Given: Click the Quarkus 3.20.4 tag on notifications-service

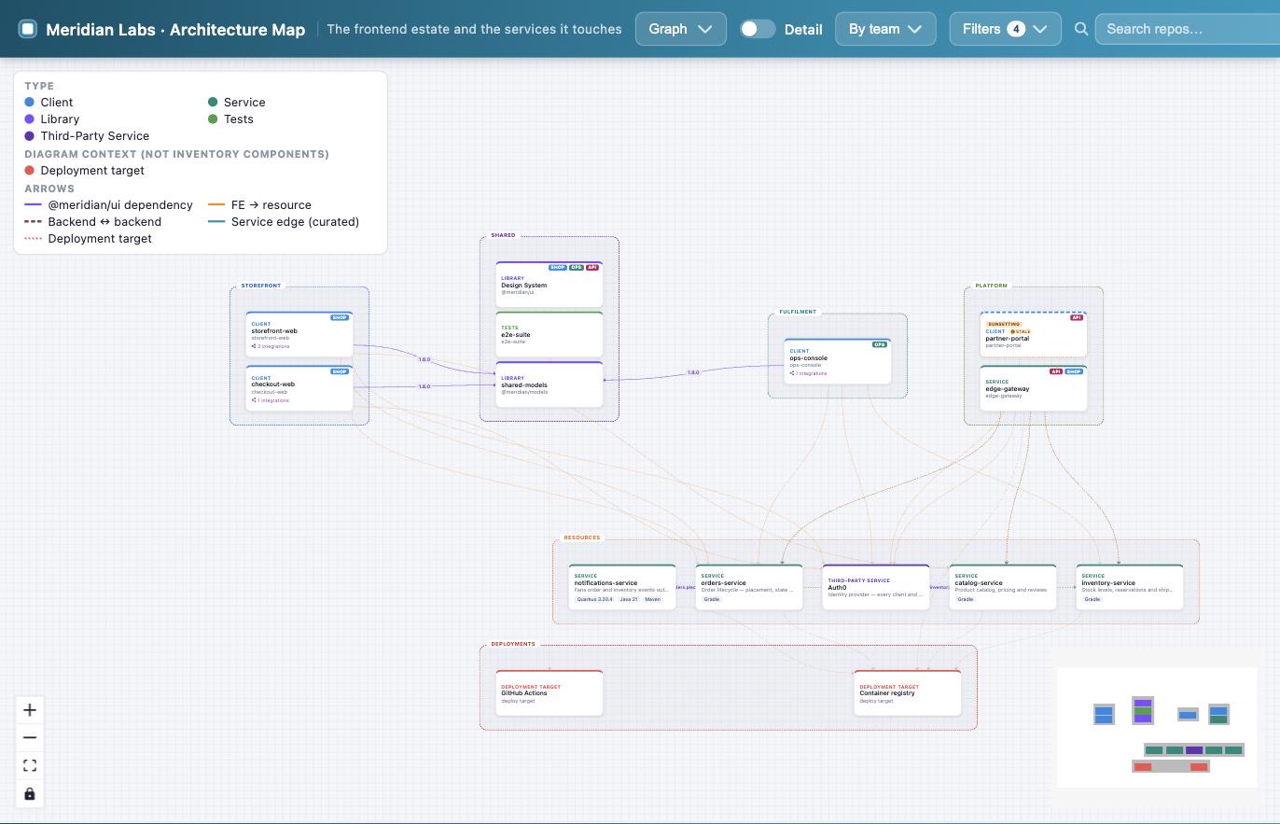Looking at the screenshot, I should 595,599.
